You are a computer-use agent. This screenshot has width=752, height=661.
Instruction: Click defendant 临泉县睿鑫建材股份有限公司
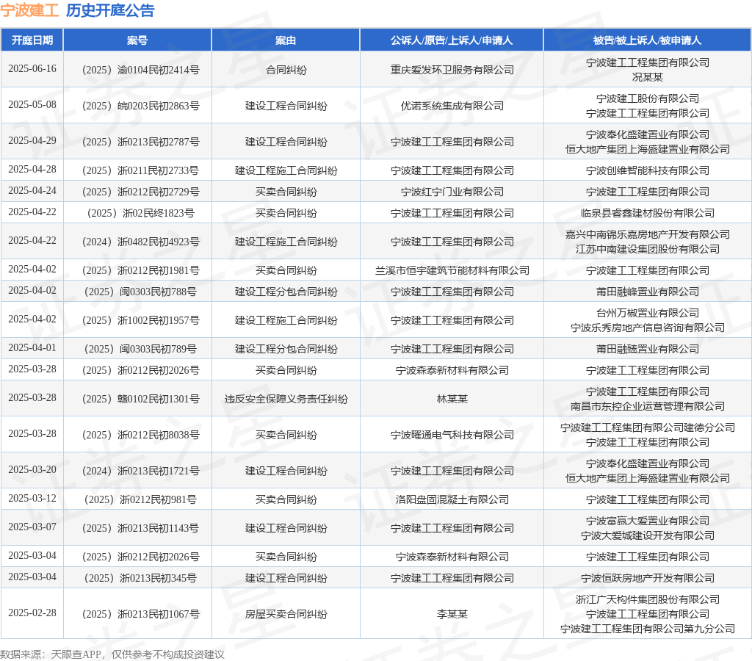tap(648, 213)
